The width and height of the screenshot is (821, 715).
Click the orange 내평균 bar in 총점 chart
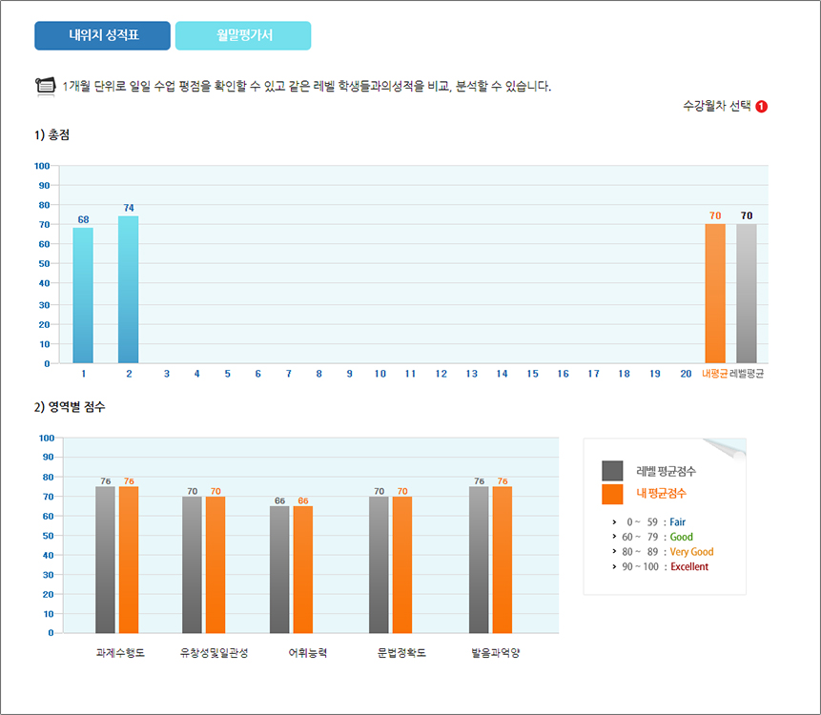(x=715, y=294)
